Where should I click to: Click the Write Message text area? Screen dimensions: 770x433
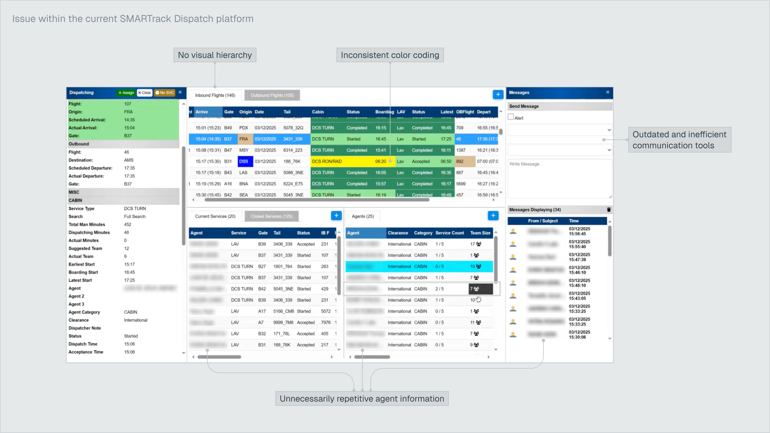point(560,179)
